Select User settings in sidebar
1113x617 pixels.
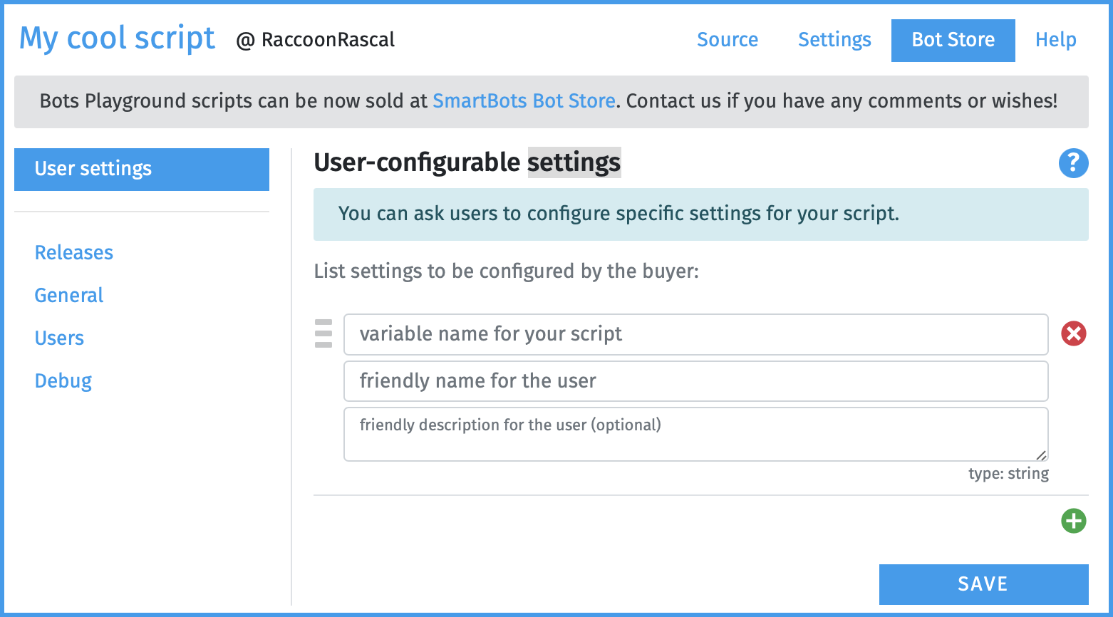(142, 170)
